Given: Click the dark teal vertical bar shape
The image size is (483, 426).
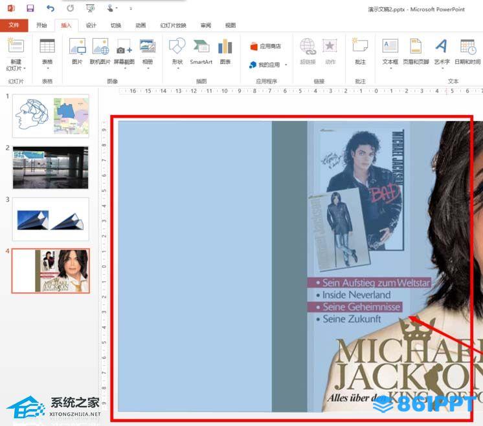Looking at the screenshot, I should pos(289,266).
